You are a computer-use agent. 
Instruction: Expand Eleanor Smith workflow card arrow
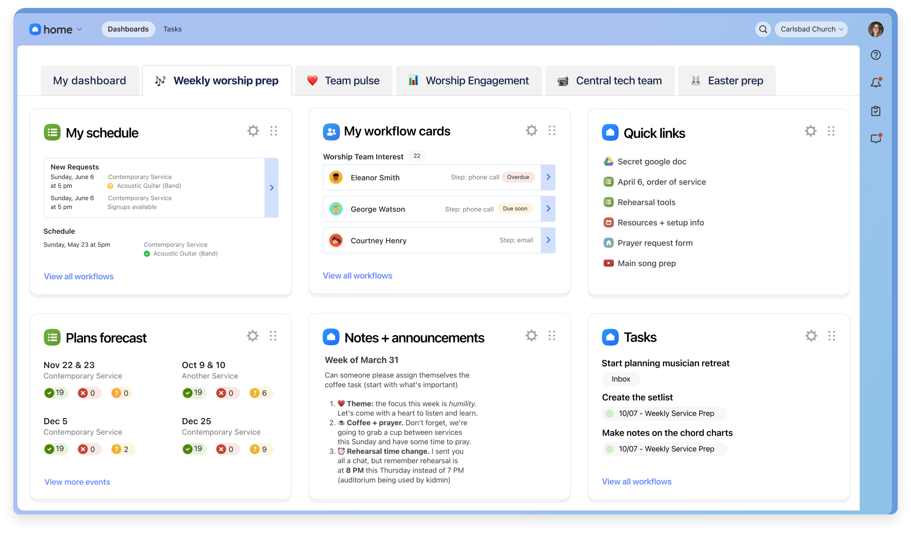coord(548,177)
